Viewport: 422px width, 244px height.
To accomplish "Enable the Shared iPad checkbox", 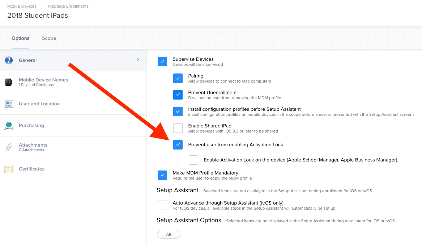I will 178,128.
